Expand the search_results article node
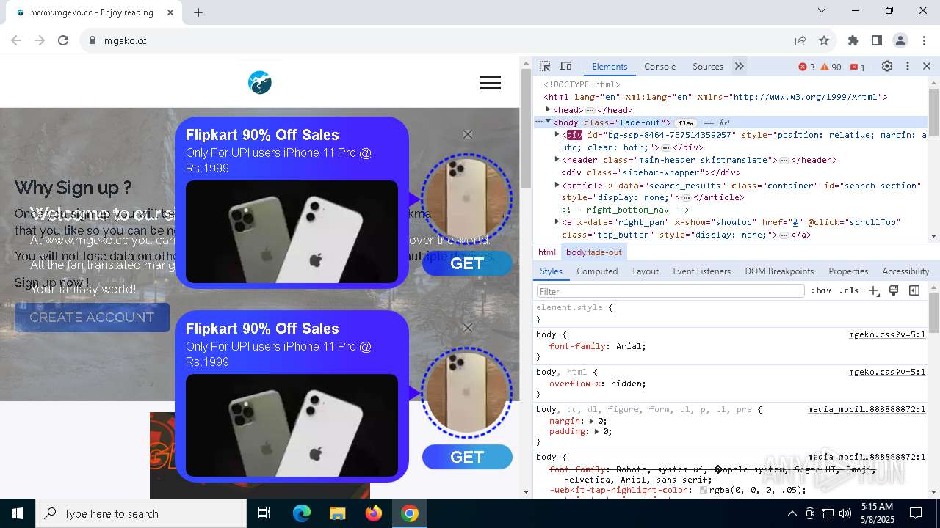The width and height of the screenshot is (940, 528). [x=557, y=185]
